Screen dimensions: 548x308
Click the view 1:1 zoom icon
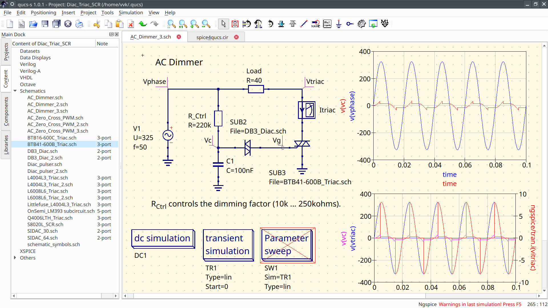tap(183, 24)
